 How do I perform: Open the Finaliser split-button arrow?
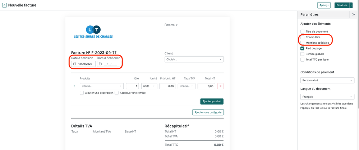point(351,5)
